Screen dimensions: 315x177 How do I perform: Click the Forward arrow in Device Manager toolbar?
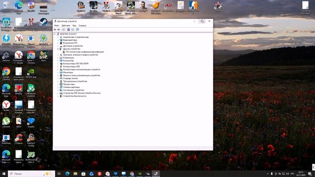59,29
